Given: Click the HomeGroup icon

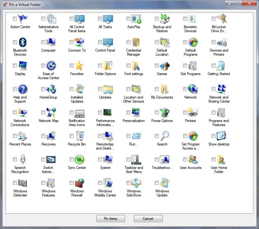Looking at the screenshot, I should point(51,89).
